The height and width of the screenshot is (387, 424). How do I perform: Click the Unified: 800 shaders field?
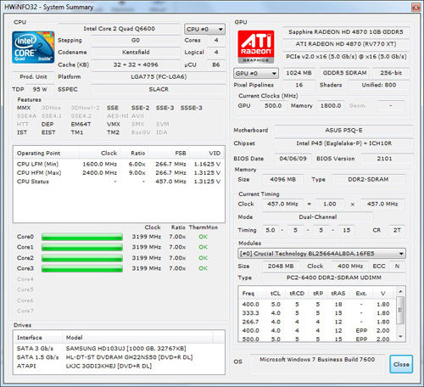[379, 85]
